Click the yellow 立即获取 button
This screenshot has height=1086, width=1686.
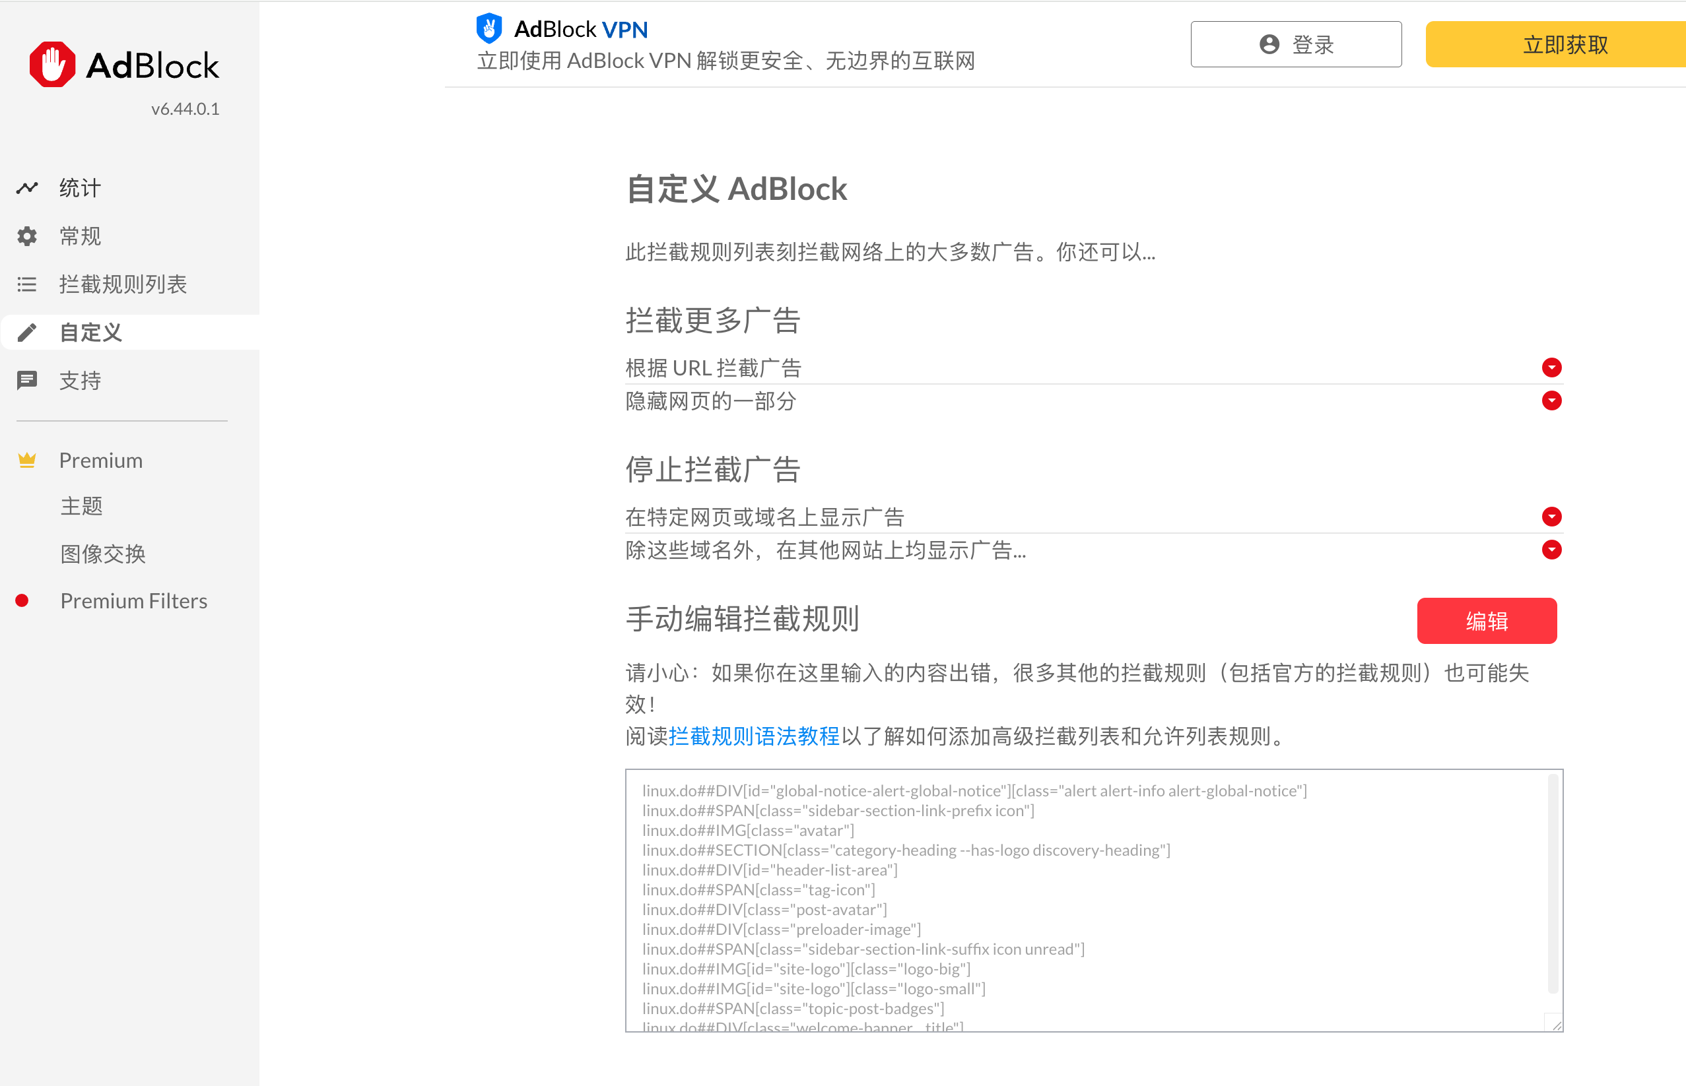[1555, 44]
